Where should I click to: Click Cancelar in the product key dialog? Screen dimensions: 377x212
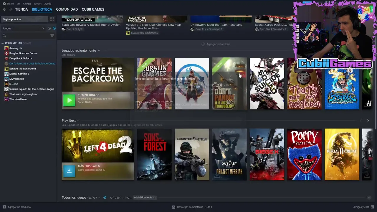230,132
